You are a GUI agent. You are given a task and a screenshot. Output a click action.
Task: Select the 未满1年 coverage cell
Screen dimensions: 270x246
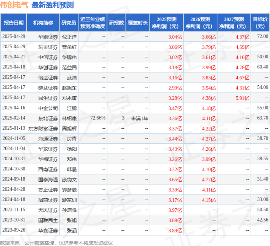coord(140,118)
